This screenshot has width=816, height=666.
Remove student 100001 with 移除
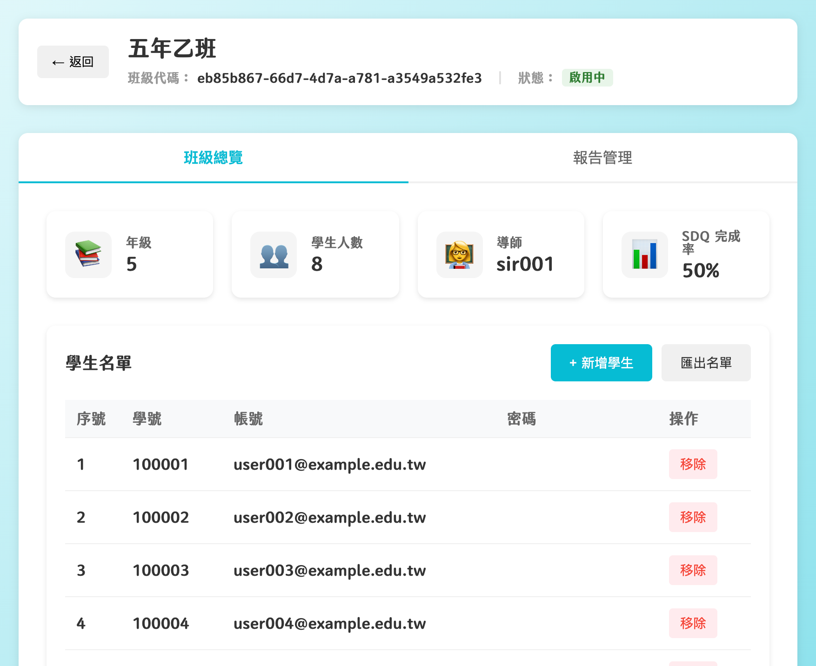click(x=693, y=464)
